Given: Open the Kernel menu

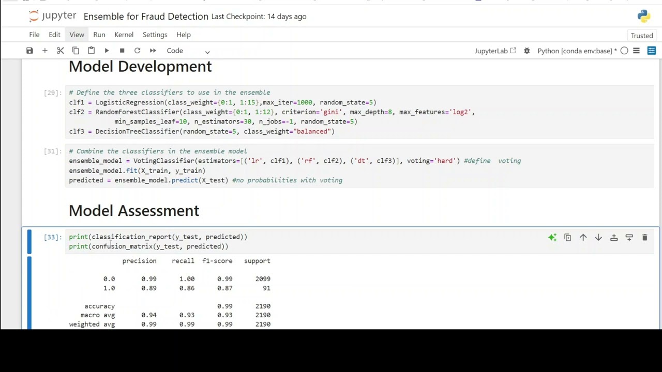Looking at the screenshot, I should (124, 35).
